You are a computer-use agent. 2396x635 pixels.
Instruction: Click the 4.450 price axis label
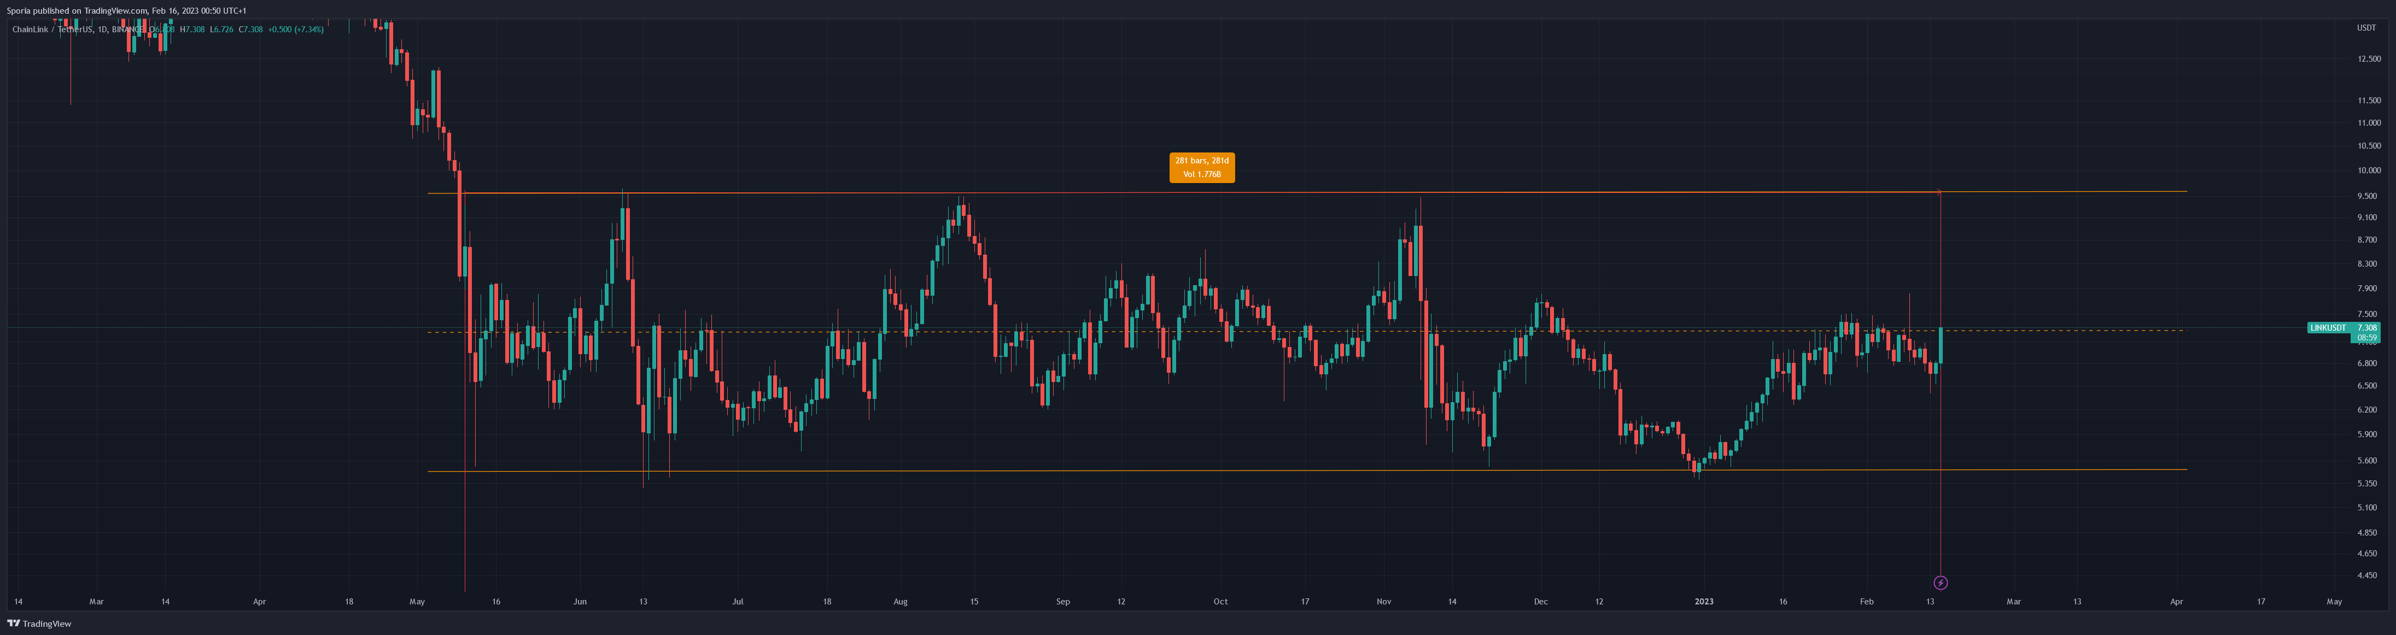pyautogui.click(x=2367, y=575)
